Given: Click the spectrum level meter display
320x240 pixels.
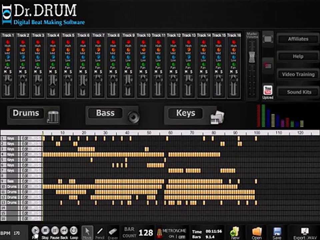Looking at the screenshot, I should click(280, 116).
